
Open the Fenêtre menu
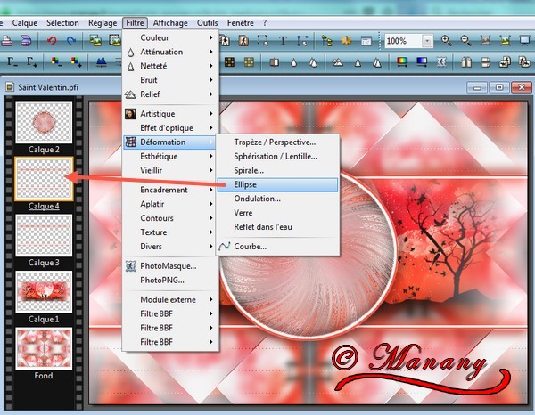point(241,23)
